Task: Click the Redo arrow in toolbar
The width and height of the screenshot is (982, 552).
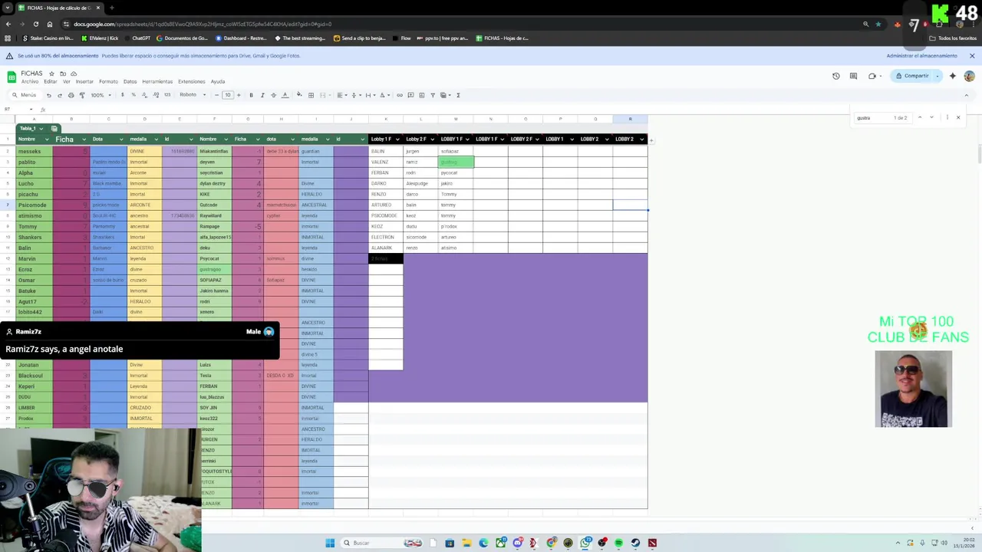Action: 60,95
